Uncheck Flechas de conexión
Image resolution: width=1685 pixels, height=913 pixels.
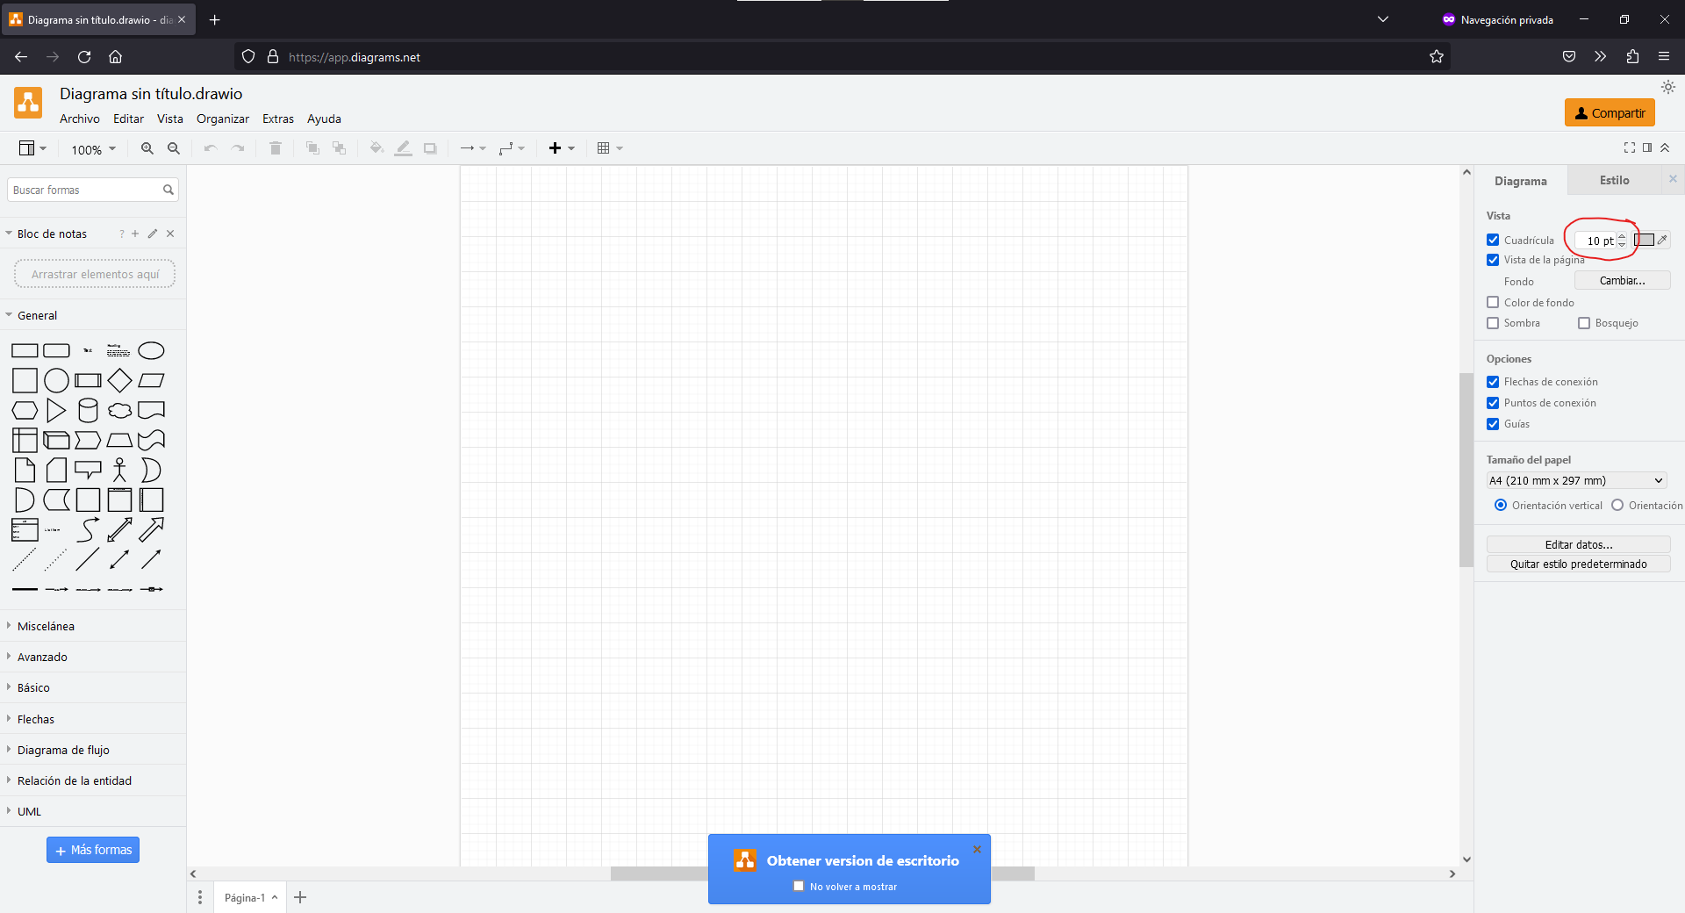(x=1493, y=382)
